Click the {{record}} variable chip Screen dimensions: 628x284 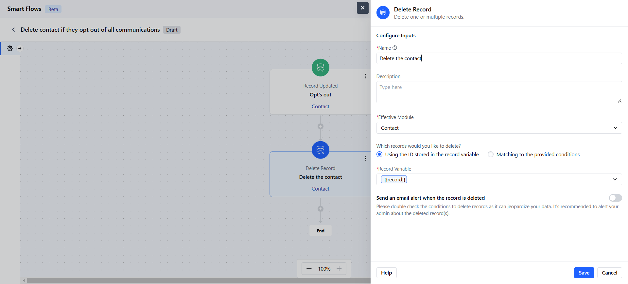click(x=394, y=179)
